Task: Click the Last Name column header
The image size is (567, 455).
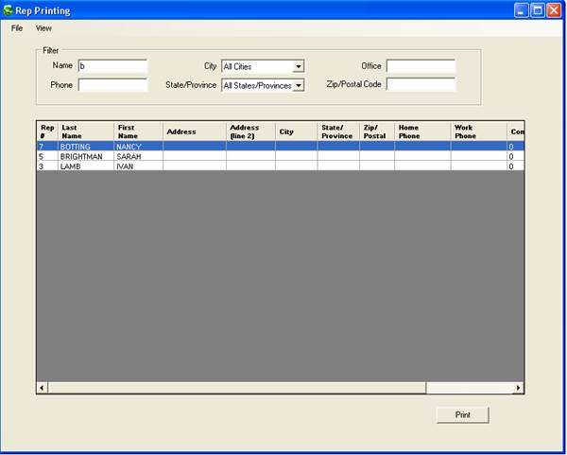Action: [x=85, y=131]
